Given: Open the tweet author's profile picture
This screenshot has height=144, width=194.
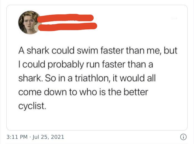Looking at the screenshot, I should click(x=29, y=22).
